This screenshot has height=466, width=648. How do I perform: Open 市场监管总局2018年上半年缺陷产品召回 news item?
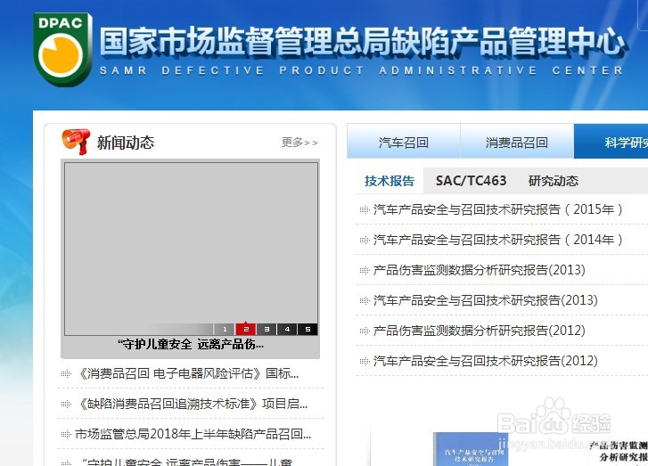(x=193, y=434)
